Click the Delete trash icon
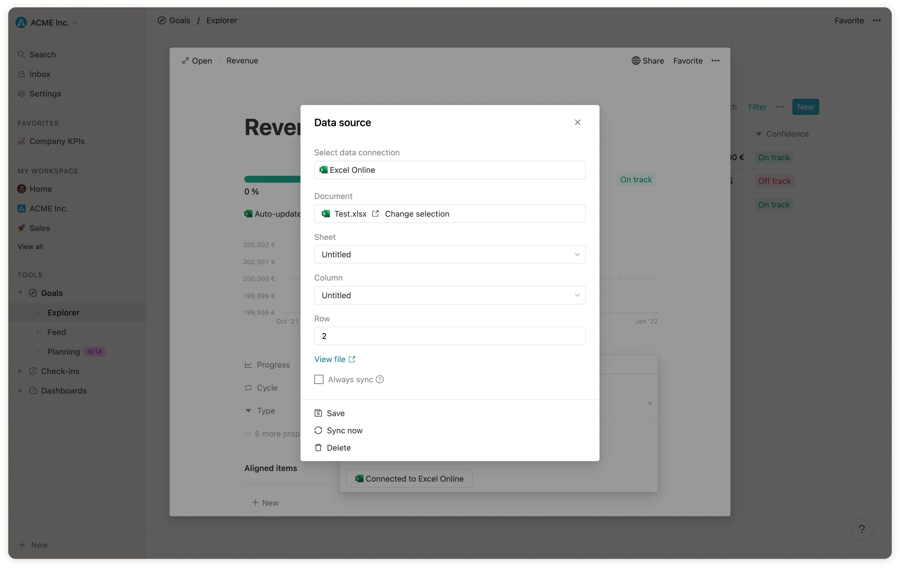 (x=318, y=448)
